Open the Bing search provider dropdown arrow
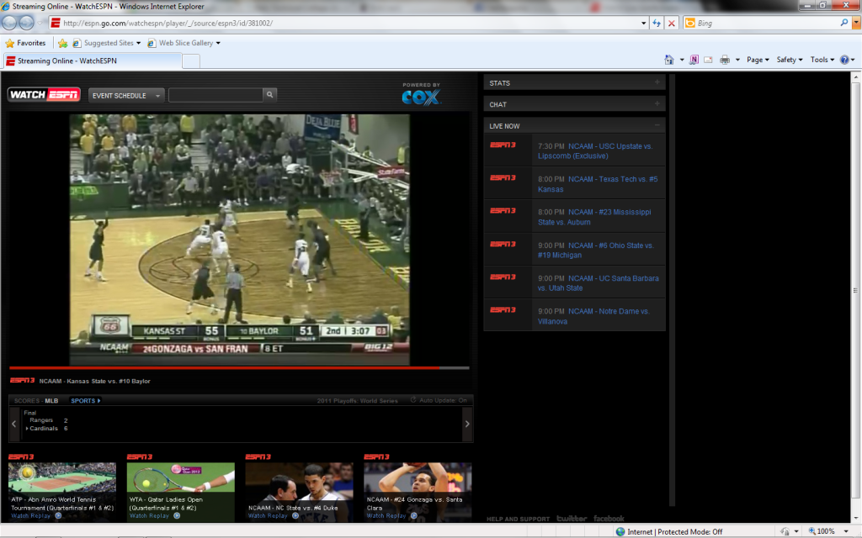 click(856, 23)
